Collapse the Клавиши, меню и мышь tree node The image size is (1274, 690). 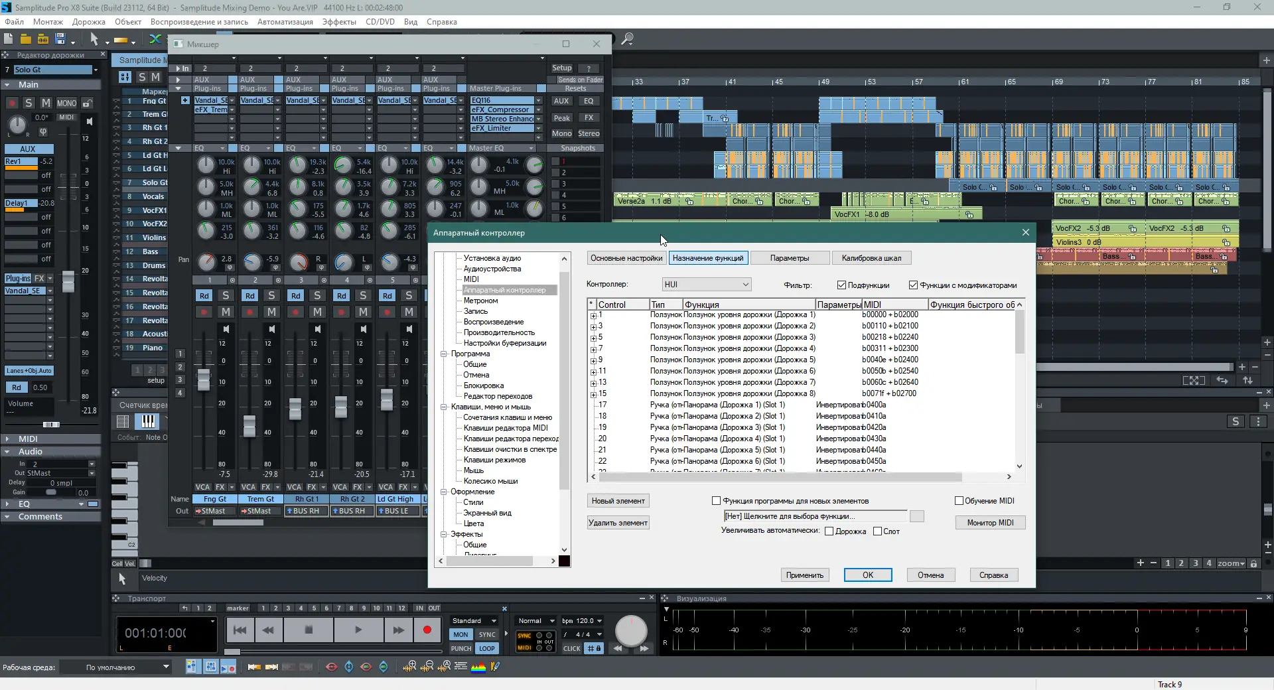(444, 407)
